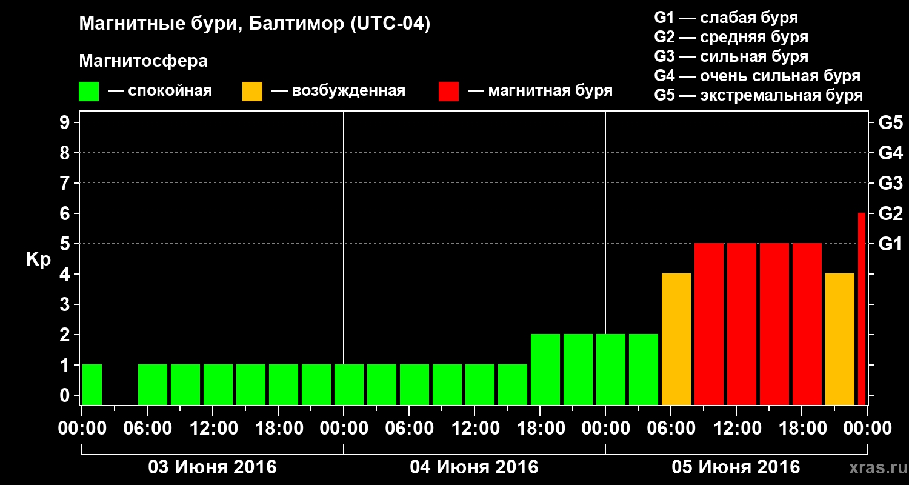The height and width of the screenshot is (485, 909).
Task: Click 'G1 — слабая буря' legend line
Action: [726, 18]
